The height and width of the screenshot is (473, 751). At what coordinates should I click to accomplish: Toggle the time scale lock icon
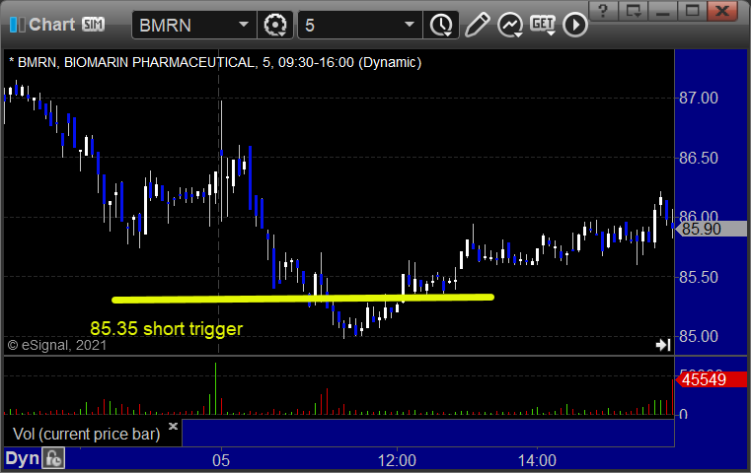(x=52, y=458)
